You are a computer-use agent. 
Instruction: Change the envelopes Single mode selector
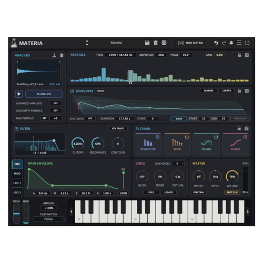click(x=100, y=91)
